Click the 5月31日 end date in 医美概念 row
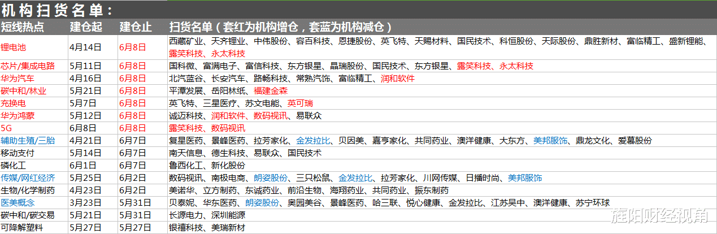 pyautogui.click(x=134, y=202)
